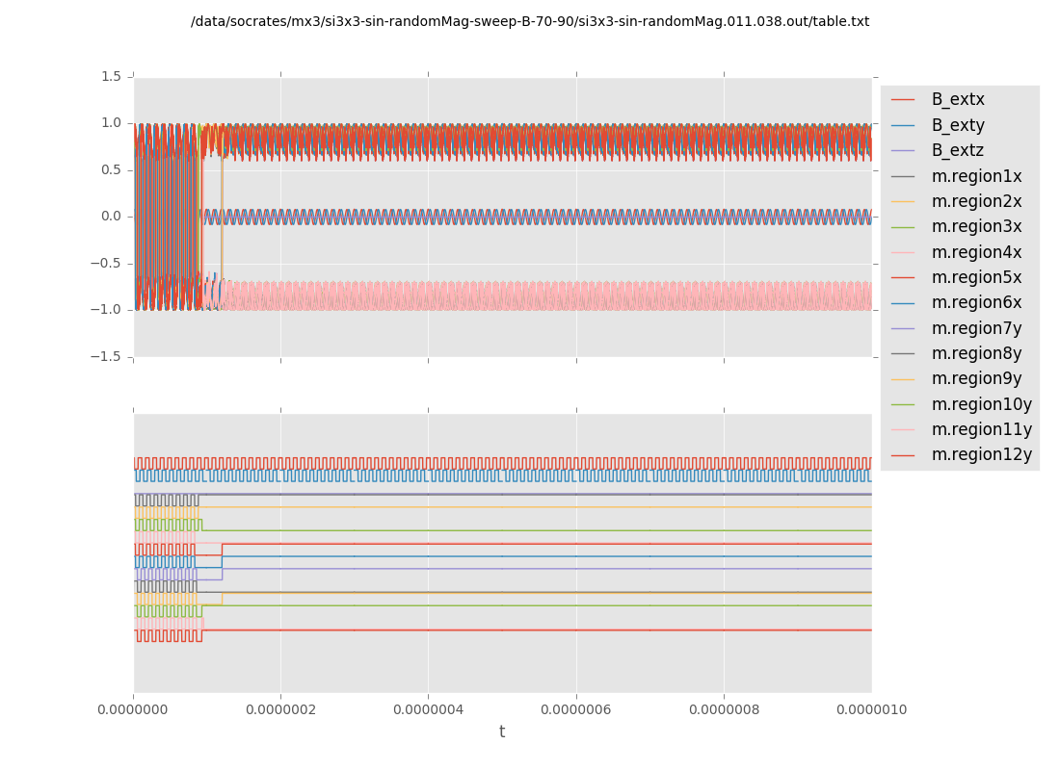Click the x-axis label "t"
This screenshot has width=1060, height=770.
(x=502, y=732)
